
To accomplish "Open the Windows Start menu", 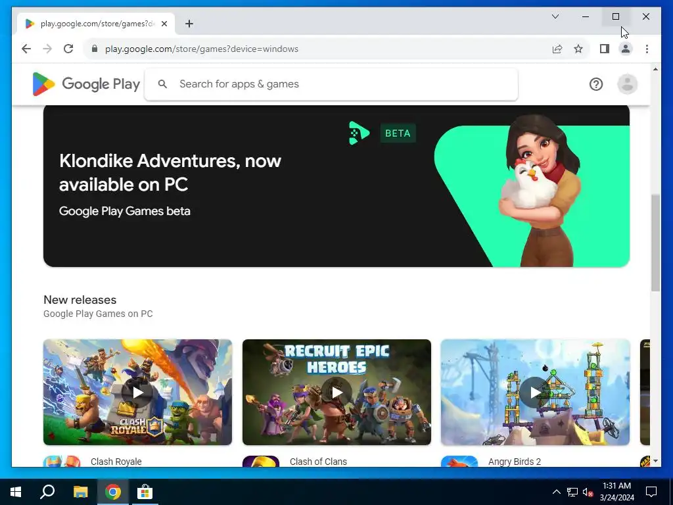I will click(x=16, y=492).
